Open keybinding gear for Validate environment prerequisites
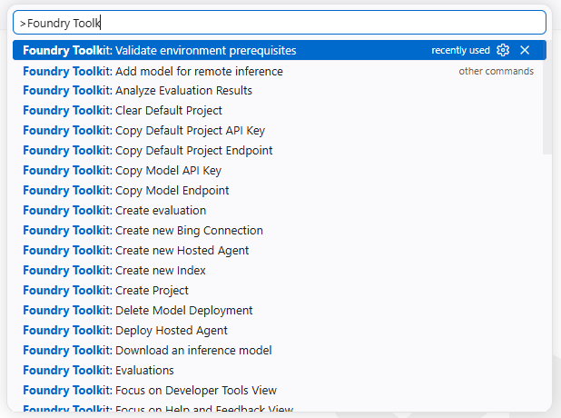 503,50
